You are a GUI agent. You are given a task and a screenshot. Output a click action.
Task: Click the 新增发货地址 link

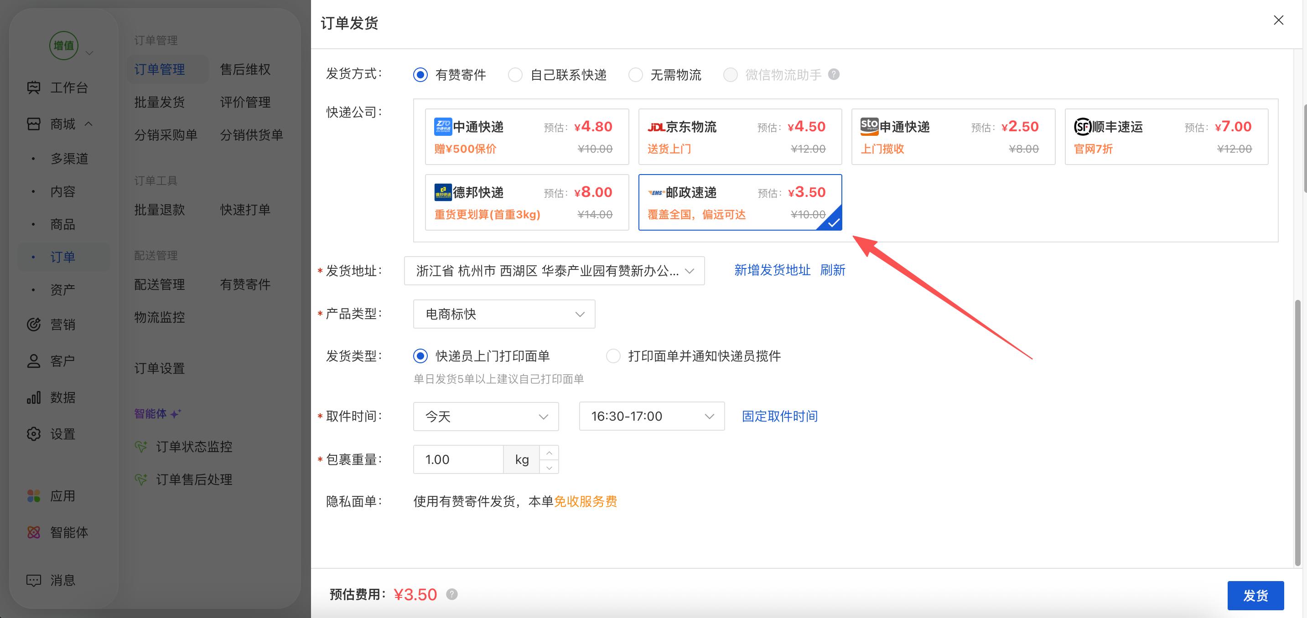[x=772, y=270]
